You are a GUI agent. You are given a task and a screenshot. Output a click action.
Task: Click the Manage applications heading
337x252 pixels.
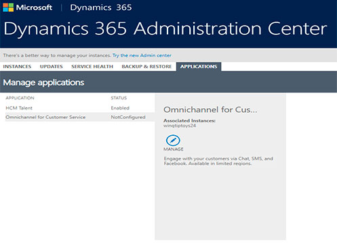coord(43,82)
